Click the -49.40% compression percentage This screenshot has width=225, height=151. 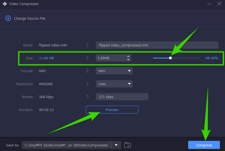tap(211, 58)
